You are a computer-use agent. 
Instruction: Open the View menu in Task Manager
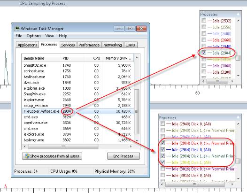pos(50,36)
